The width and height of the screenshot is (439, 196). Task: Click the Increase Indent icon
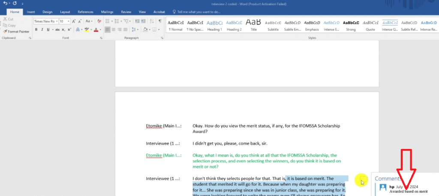(143, 21)
